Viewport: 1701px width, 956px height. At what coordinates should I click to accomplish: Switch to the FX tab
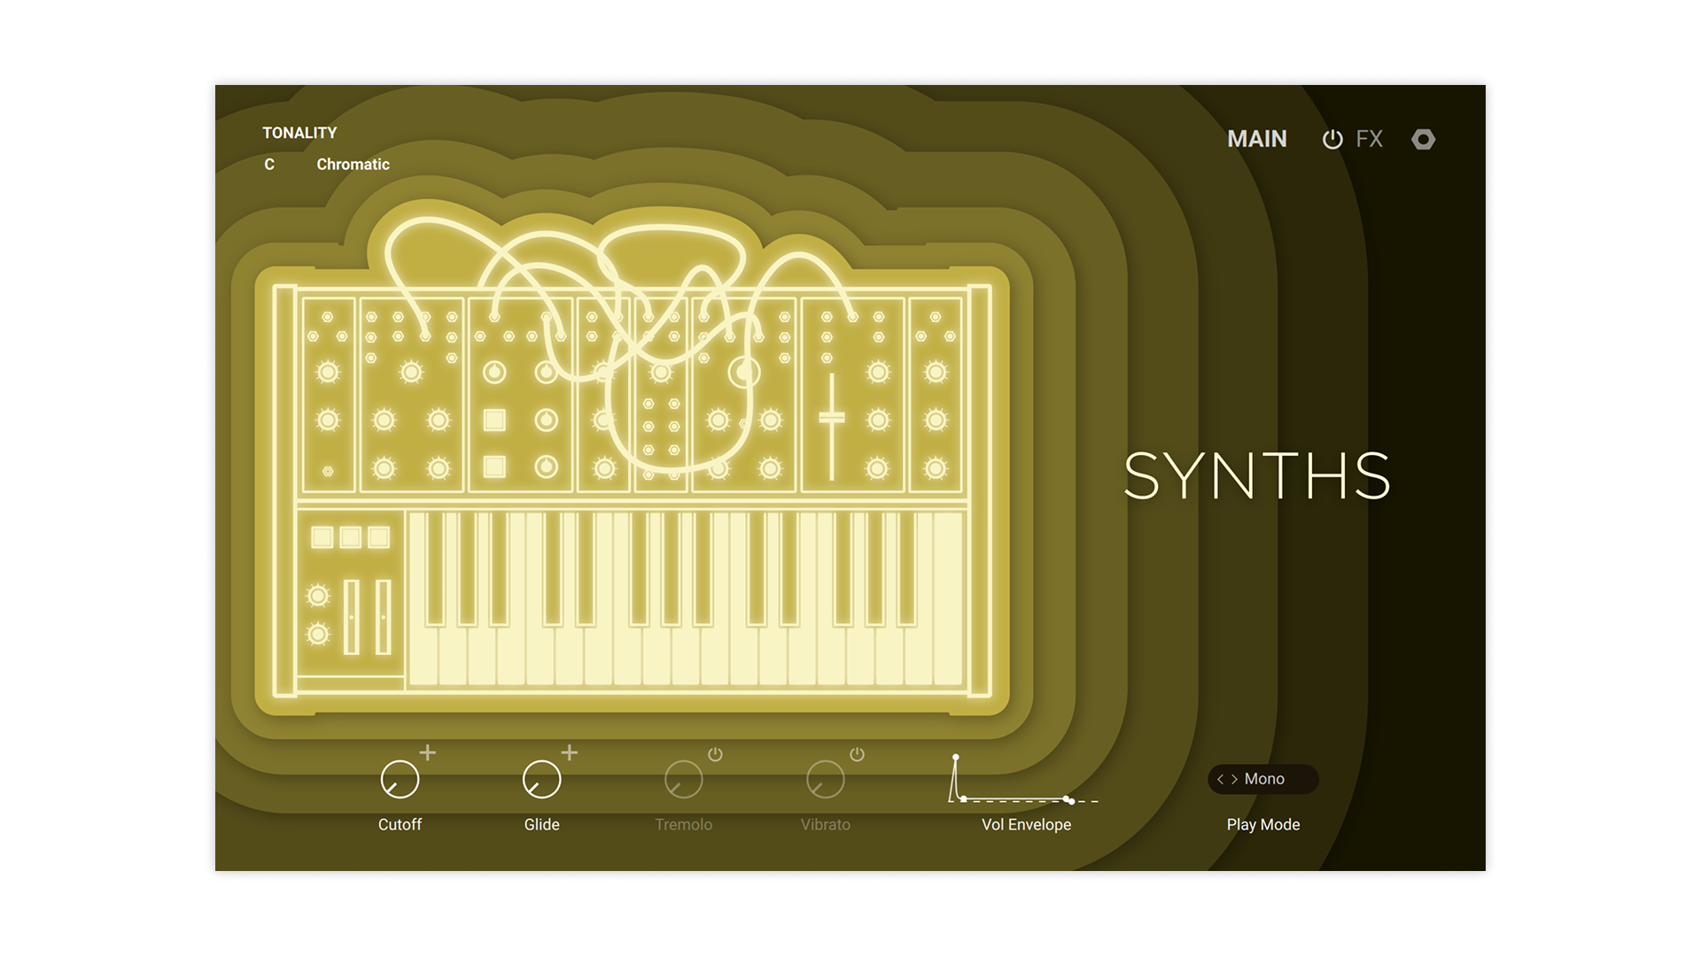tap(1369, 139)
